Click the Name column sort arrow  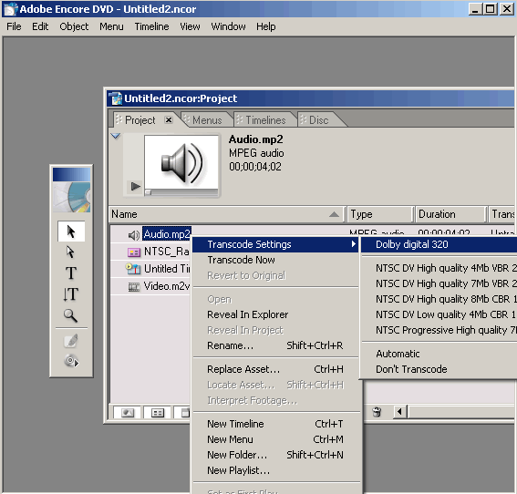point(334,214)
